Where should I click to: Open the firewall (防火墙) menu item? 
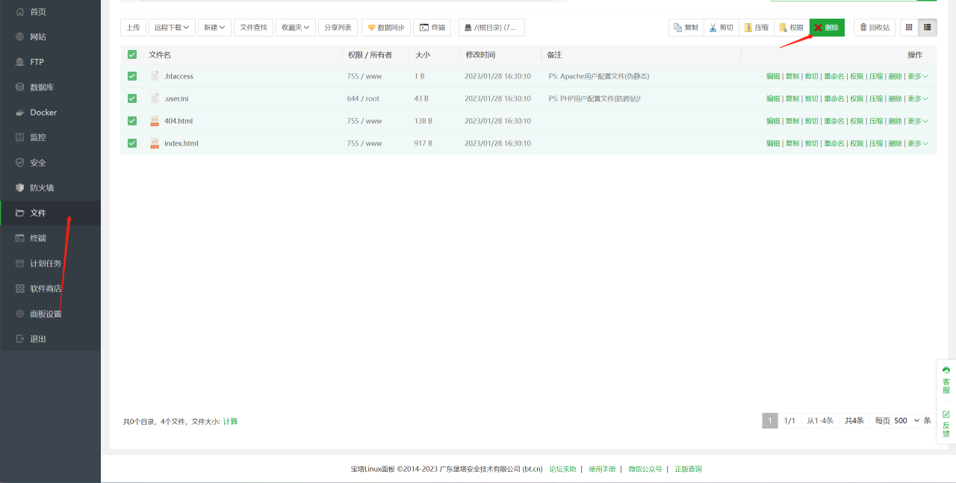[42, 188]
